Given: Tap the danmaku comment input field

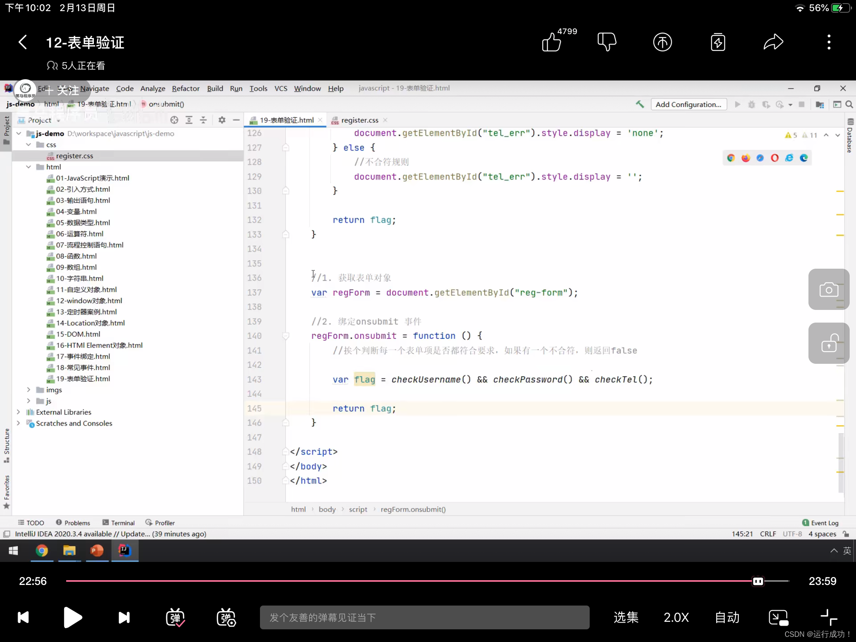Looking at the screenshot, I should (424, 617).
